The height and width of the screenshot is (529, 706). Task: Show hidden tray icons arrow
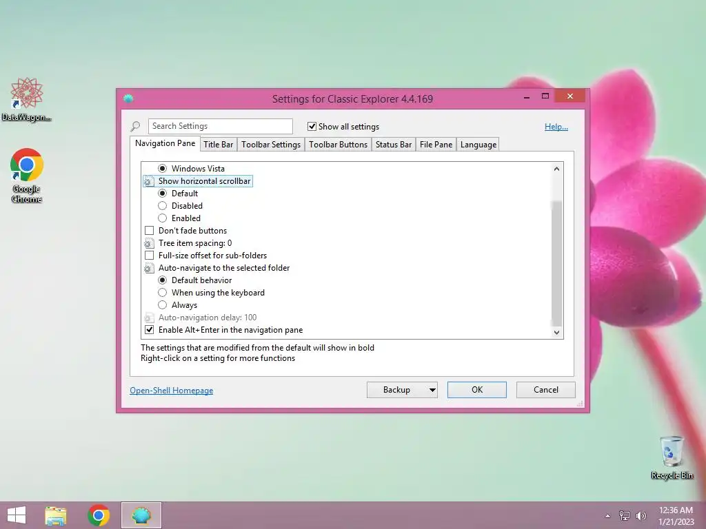point(608,516)
